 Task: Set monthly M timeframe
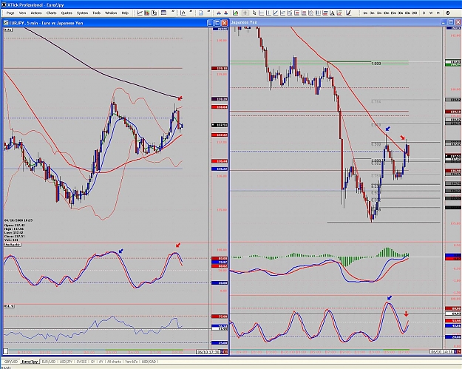coord(438,13)
